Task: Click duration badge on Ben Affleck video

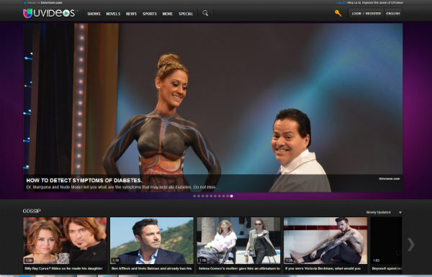Action: [115, 260]
